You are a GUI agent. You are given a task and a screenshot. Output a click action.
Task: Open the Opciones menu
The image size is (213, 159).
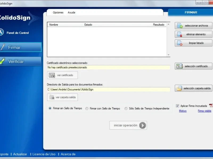tap(58, 12)
